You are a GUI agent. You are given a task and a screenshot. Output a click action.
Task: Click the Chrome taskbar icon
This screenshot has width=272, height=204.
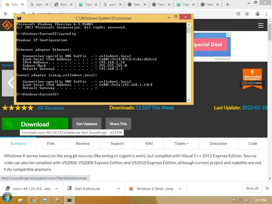(33, 200)
